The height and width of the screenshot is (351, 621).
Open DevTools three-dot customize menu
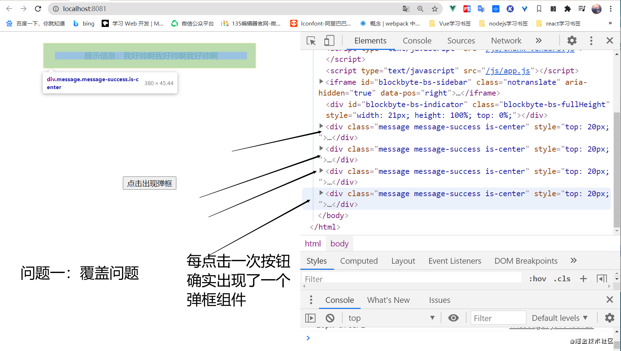[591, 41]
